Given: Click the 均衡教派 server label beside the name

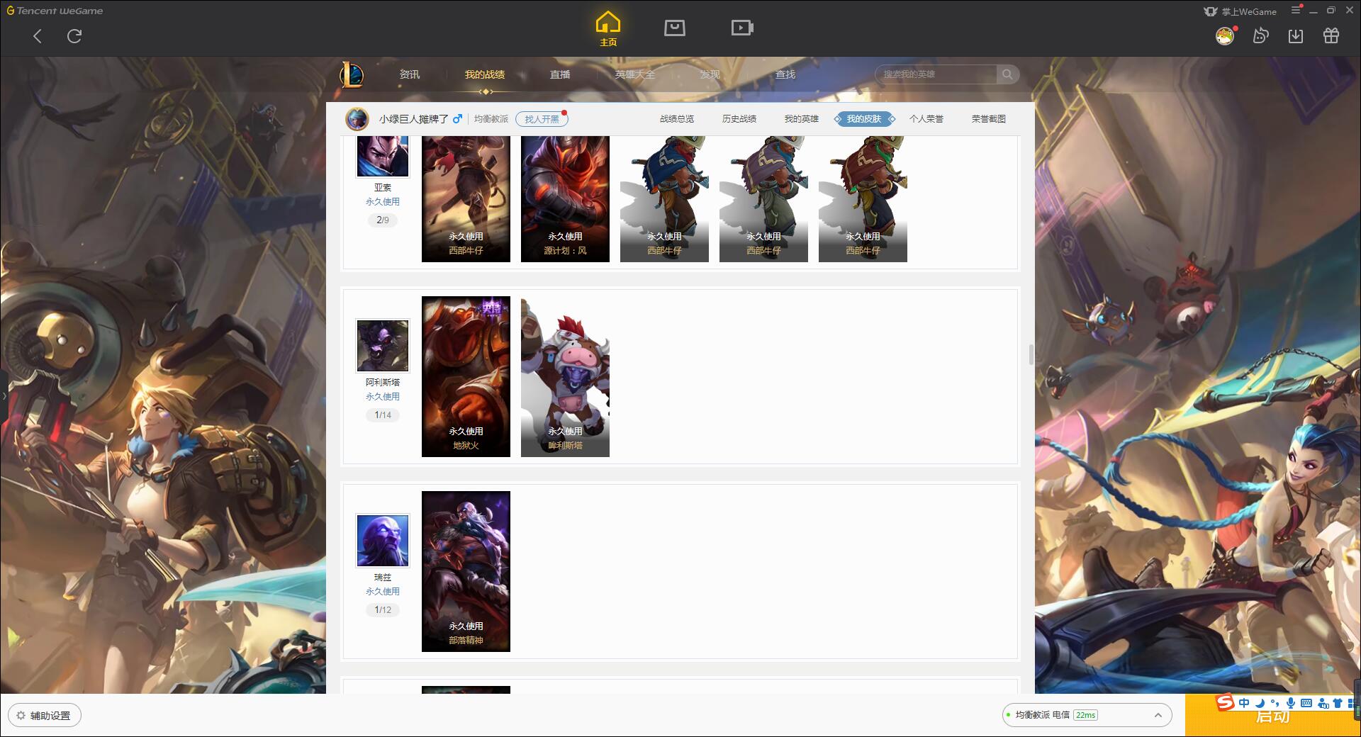Looking at the screenshot, I should tap(491, 119).
